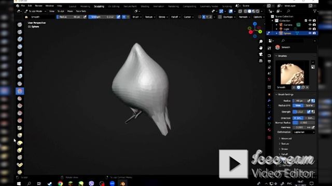This screenshot has height=186, width=332.
Task: Open the Stroke dropdown in header
Action: tap(163, 17)
